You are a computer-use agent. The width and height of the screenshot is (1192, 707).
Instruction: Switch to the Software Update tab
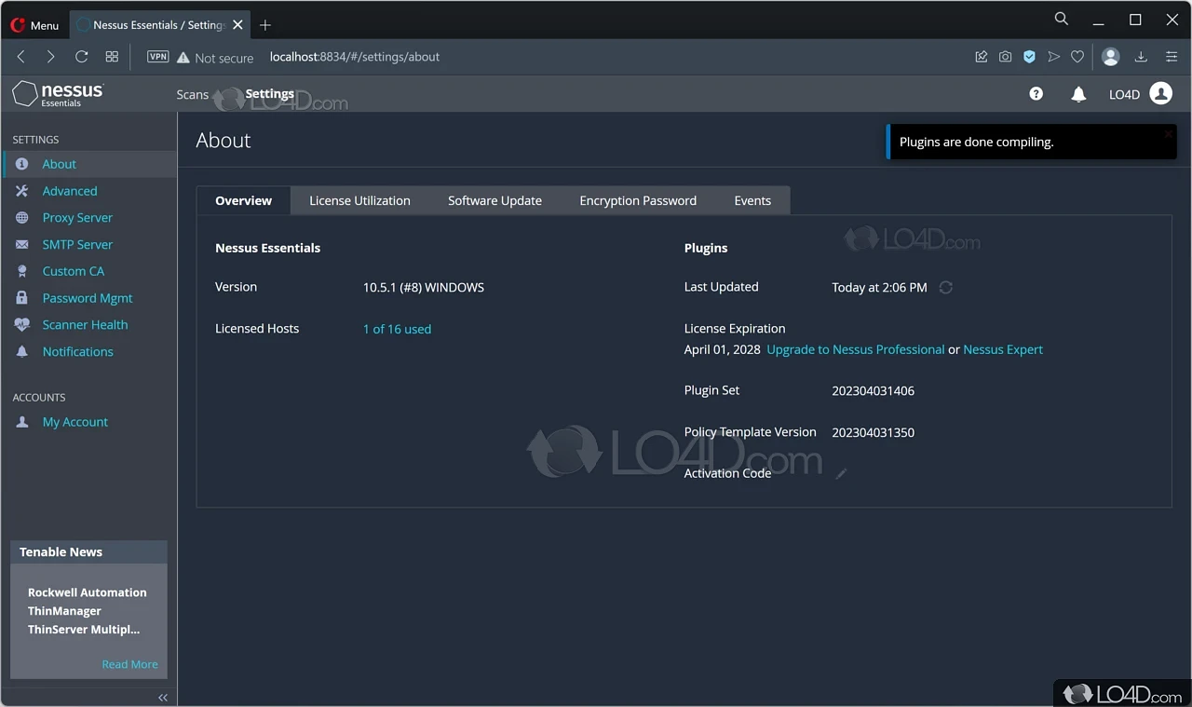coord(494,200)
